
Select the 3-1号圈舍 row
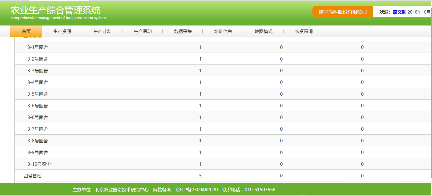38,47
